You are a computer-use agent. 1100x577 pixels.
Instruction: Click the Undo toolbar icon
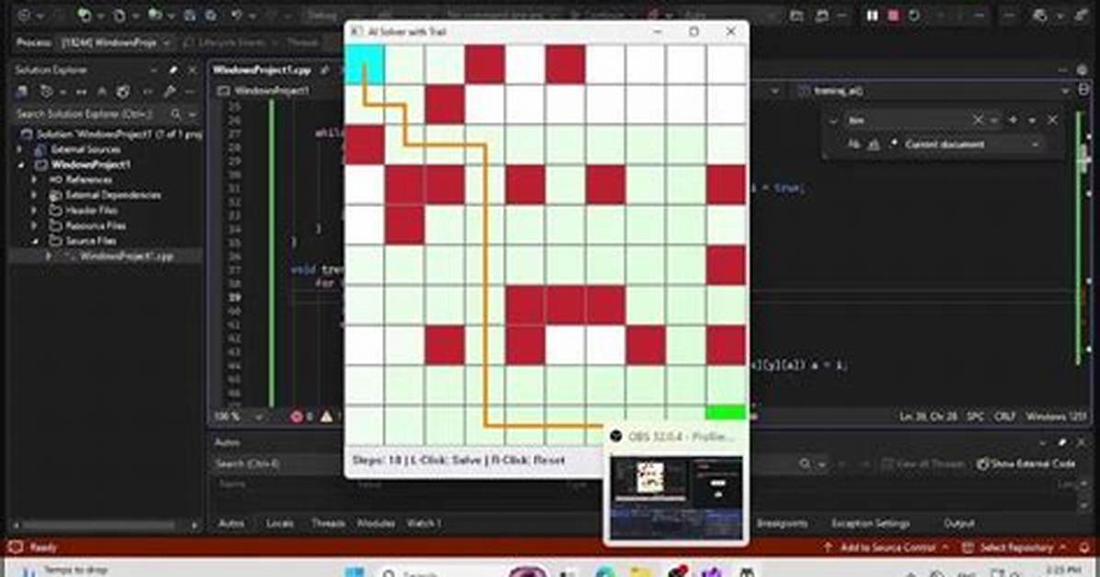click(x=236, y=15)
